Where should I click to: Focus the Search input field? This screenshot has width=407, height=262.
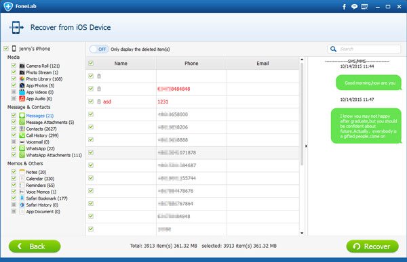tap(369, 49)
